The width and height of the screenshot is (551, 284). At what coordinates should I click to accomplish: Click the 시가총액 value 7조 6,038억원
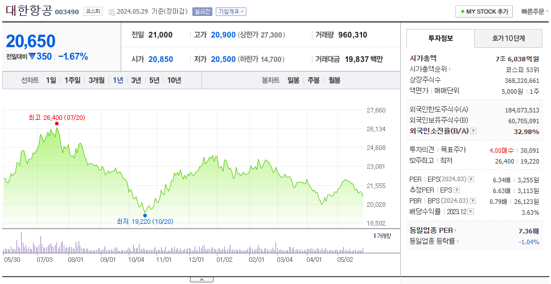pos(517,59)
